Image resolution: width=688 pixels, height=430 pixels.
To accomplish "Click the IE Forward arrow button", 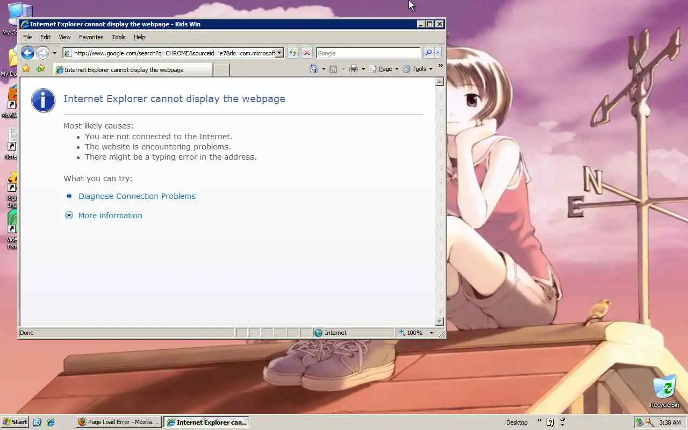I will pos(42,53).
